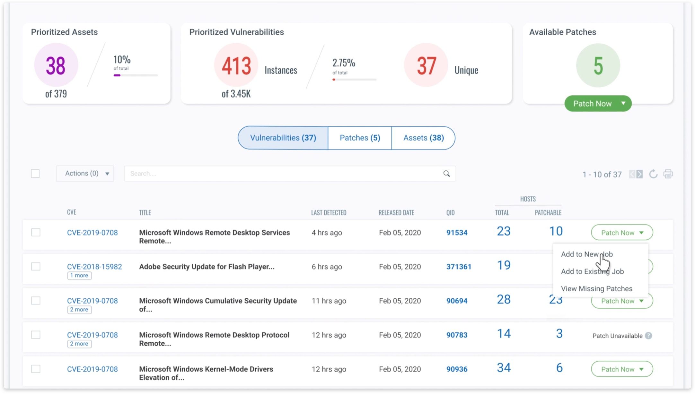Switch to the Patches (5) tab

point(359,138)
